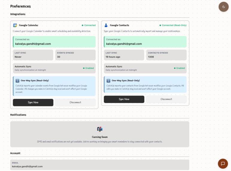
Task: Click the info icon in Contacts One-Way Sync
Action: point(108,81)
